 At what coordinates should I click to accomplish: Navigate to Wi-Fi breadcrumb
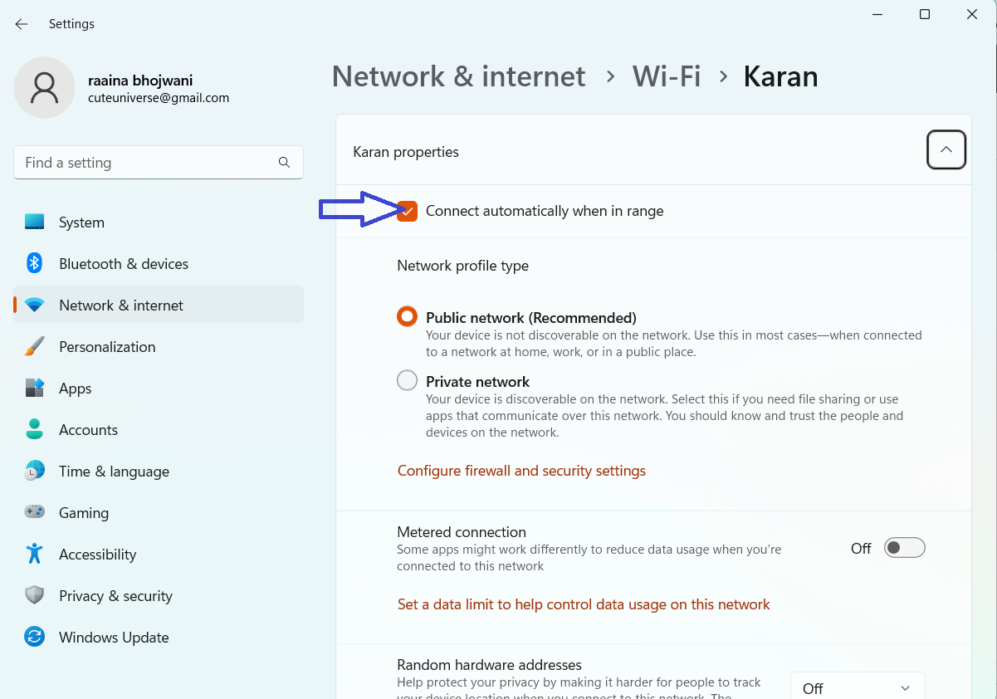pos(667,76)
